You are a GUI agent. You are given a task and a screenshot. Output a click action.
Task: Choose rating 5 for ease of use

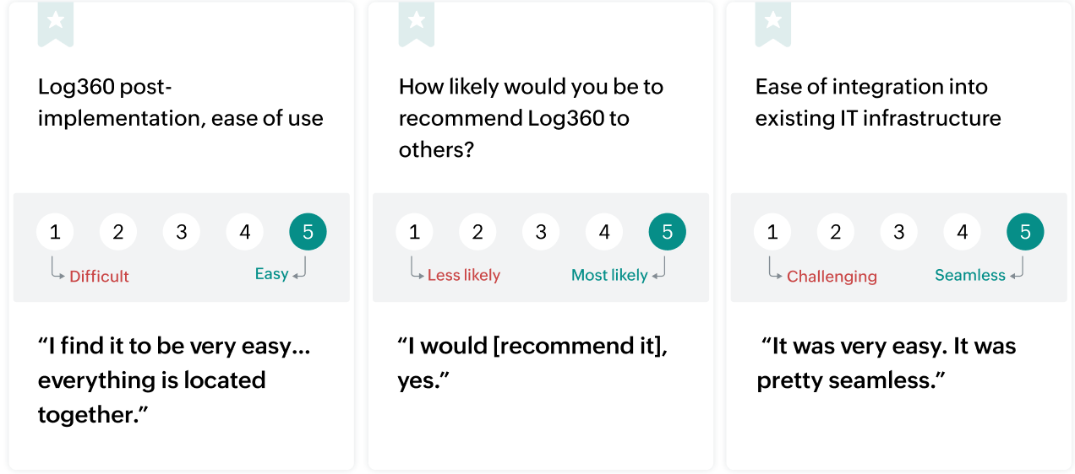308,232
